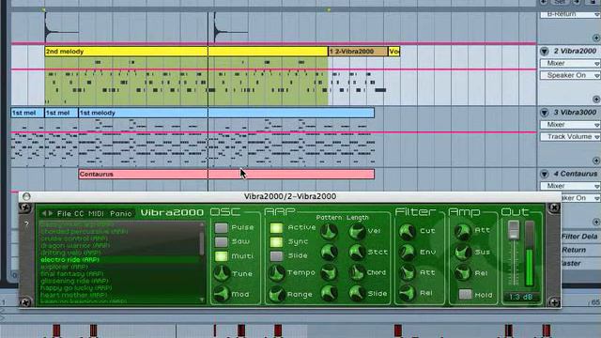Adjust the Filter Env knob

pyautogui.click(x=407, y=252)
